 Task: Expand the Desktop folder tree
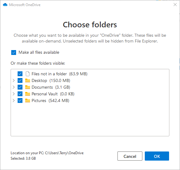tap(14, 80)
